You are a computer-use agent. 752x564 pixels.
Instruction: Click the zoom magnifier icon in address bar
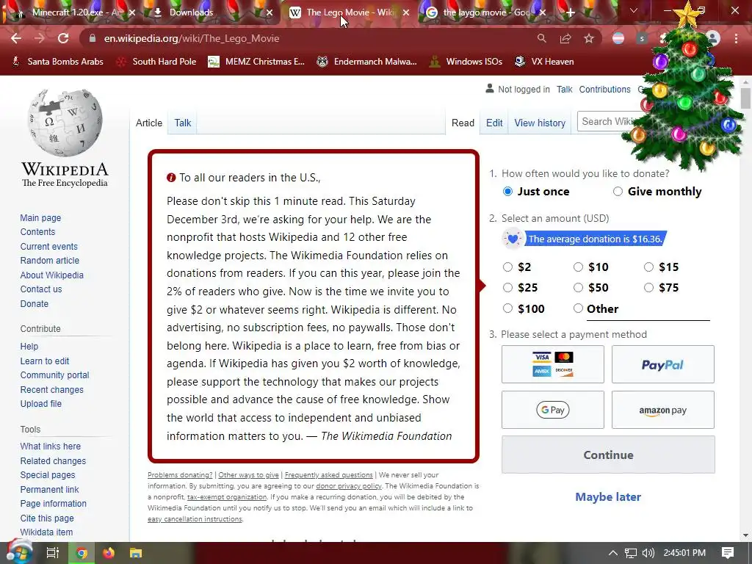(x=541, y=38)
